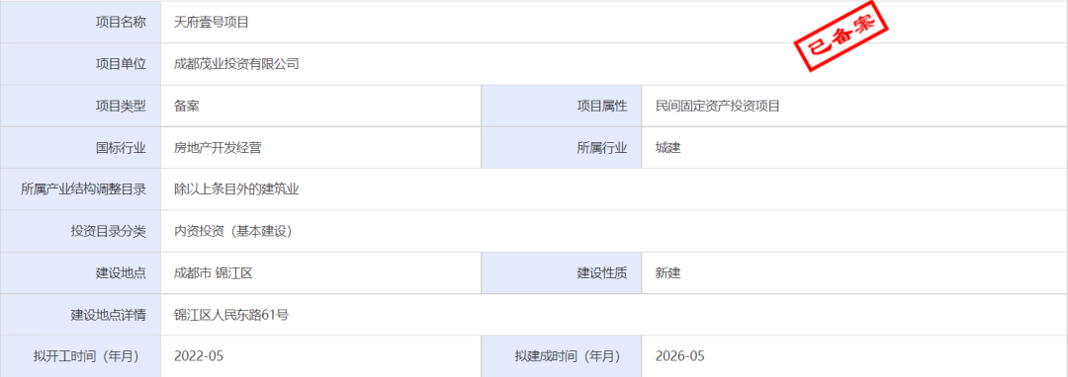Click the 所属产业结构调整目录 label
Screen dimensions: 1068x377
point(83,189)
